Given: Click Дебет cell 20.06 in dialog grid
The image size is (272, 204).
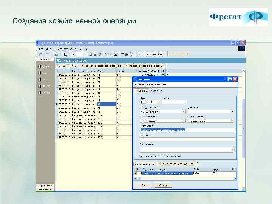Looking at the screenshot, I should 202,173.
